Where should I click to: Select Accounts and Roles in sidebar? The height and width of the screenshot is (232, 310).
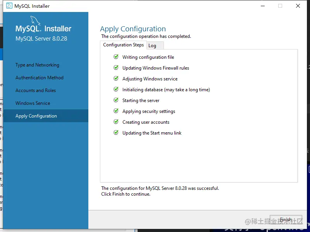coord(36,90)
